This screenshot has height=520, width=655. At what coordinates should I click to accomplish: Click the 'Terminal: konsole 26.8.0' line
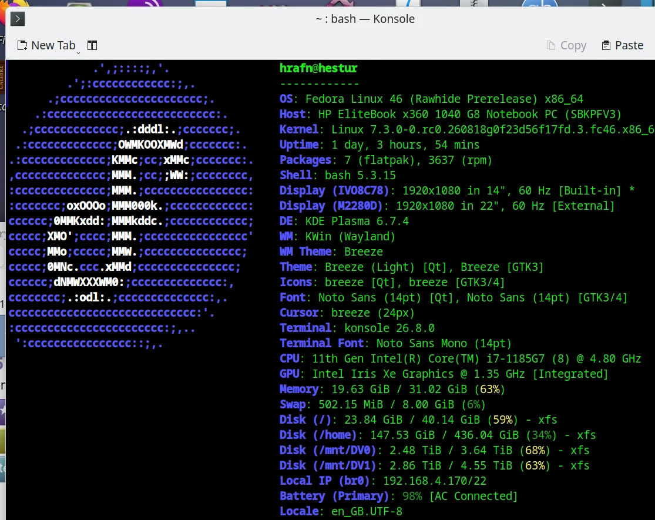pos(357,328)
